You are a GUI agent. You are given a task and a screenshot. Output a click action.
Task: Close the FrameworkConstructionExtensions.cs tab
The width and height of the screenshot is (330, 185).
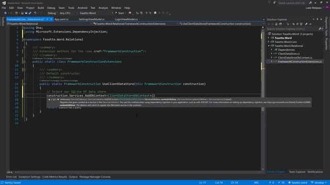[x=51, y=20]
